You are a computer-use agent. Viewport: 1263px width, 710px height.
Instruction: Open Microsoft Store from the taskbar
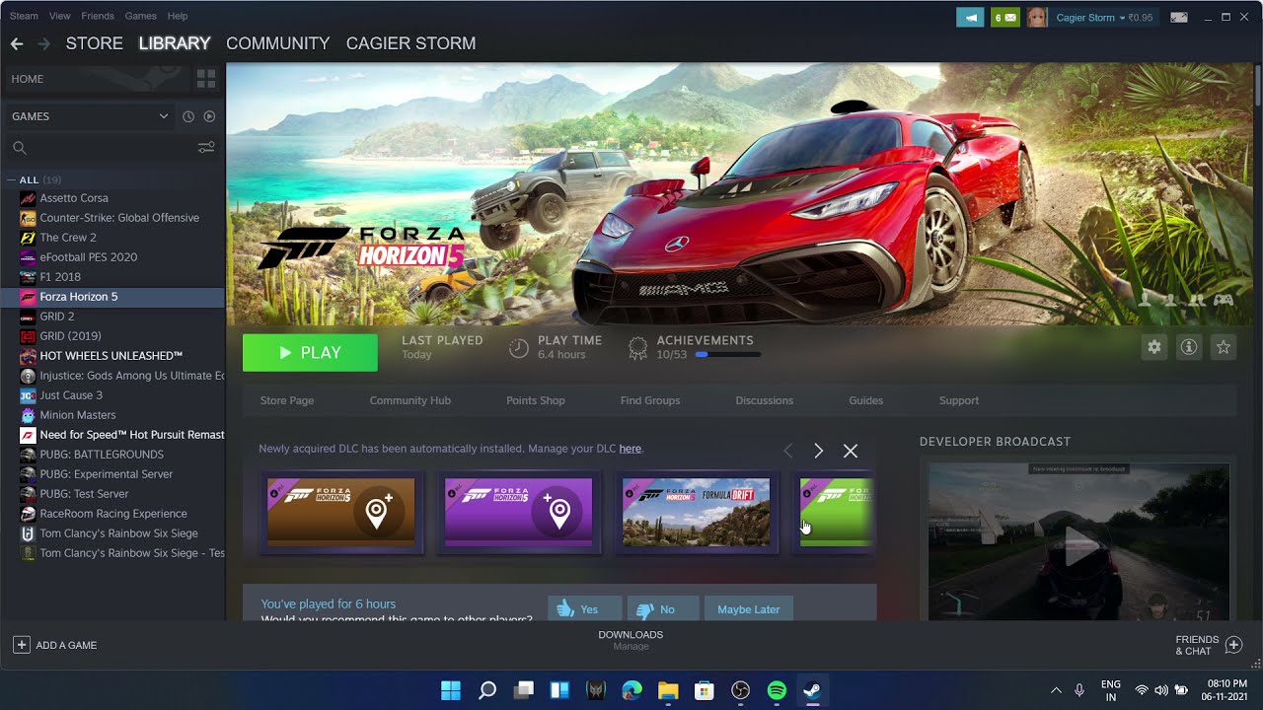coord(705,690)
